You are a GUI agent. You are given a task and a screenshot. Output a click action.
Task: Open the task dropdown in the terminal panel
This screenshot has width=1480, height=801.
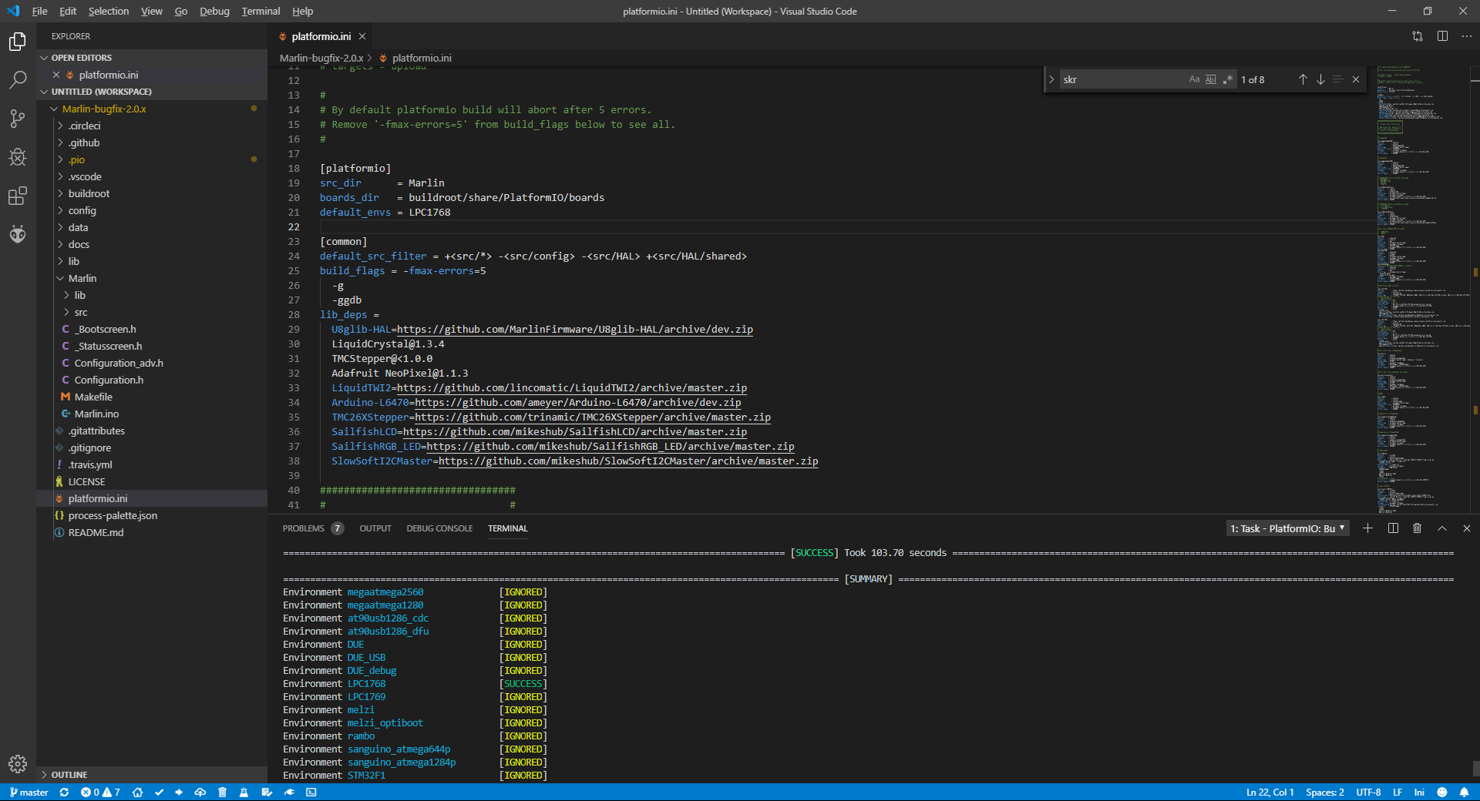(1286, 528)
